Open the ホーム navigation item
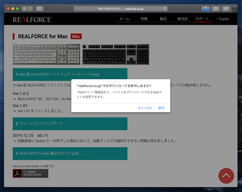Viewport: 242px width, 192px height. pyautogui.click(x=125, y=19)
